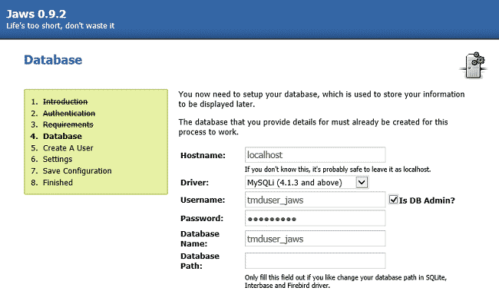Screen dimensions: 499x291
Task: Click the localhost hint text
Action: tap(338, 170)
